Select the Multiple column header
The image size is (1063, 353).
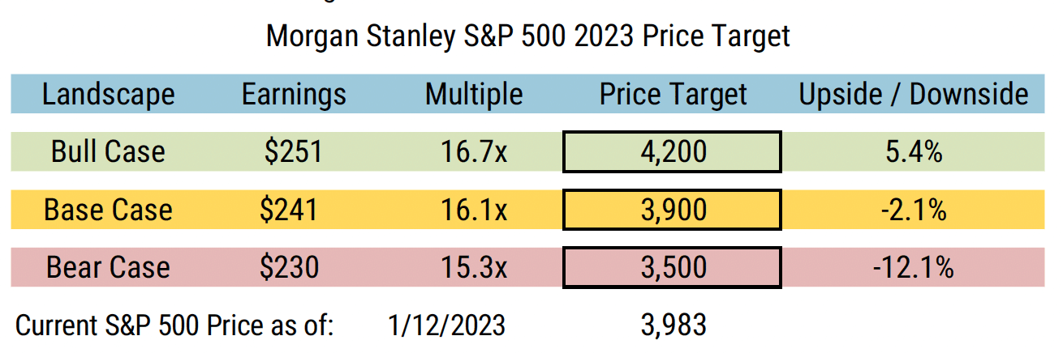tap(474, 95)
